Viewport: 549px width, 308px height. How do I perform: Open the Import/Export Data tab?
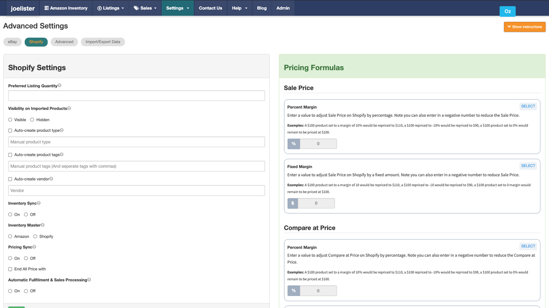(x=103, y=41)
